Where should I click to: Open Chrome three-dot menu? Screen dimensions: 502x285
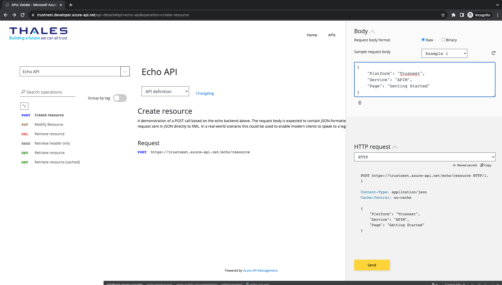point(498,15)
